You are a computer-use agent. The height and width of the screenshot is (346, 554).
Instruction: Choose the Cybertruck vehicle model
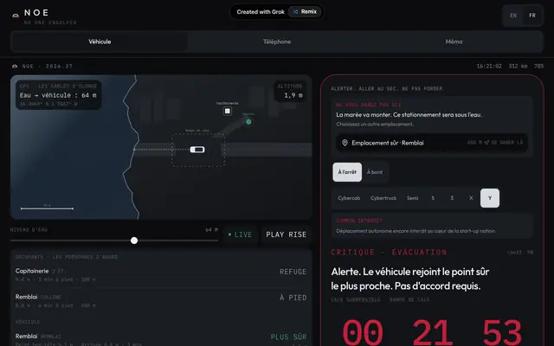click(383, 198)
